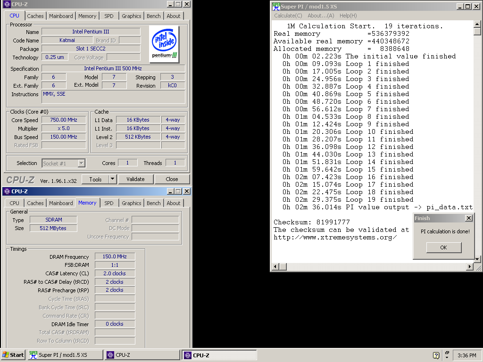Viewport: 483px width, 362px height.
Task: Open Mainboard tab in lower CPU-Z window
Action: point(61,203)
